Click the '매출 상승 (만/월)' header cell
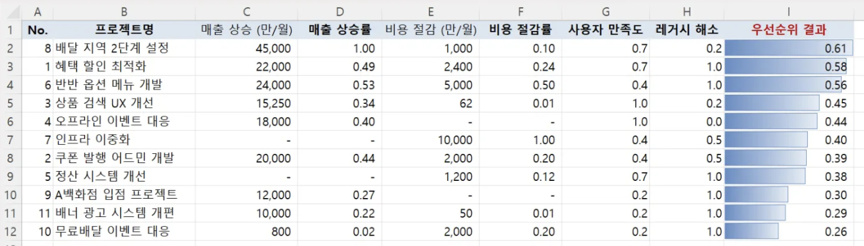This screenshot has height=246, width=864. [246, 30]
